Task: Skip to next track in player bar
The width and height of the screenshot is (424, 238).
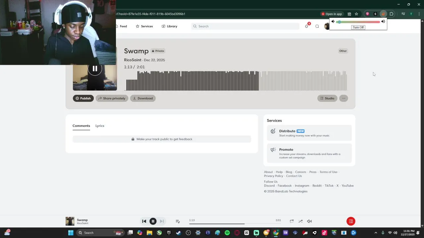Action: 162,221
